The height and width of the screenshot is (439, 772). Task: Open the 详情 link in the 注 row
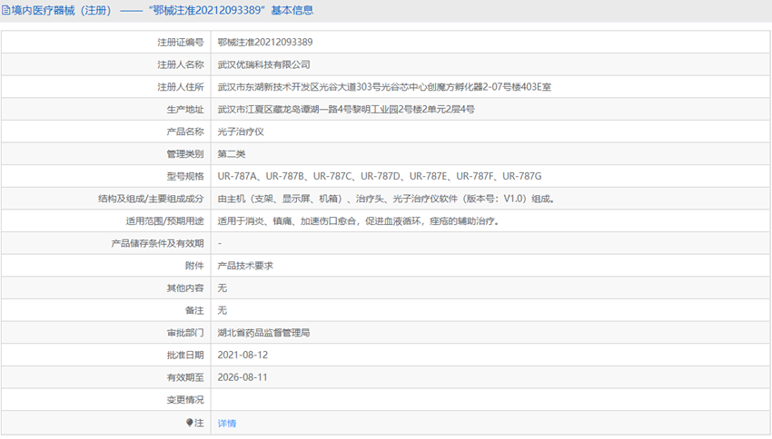point(227,424)
